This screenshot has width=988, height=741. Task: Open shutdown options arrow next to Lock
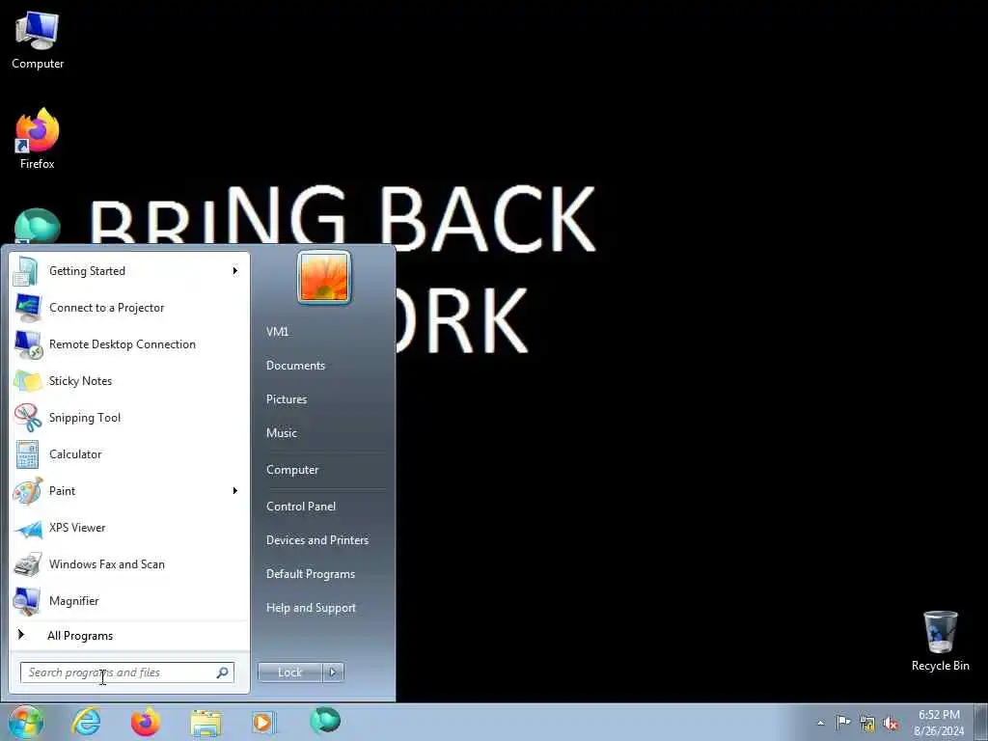(x=333, y=672)
